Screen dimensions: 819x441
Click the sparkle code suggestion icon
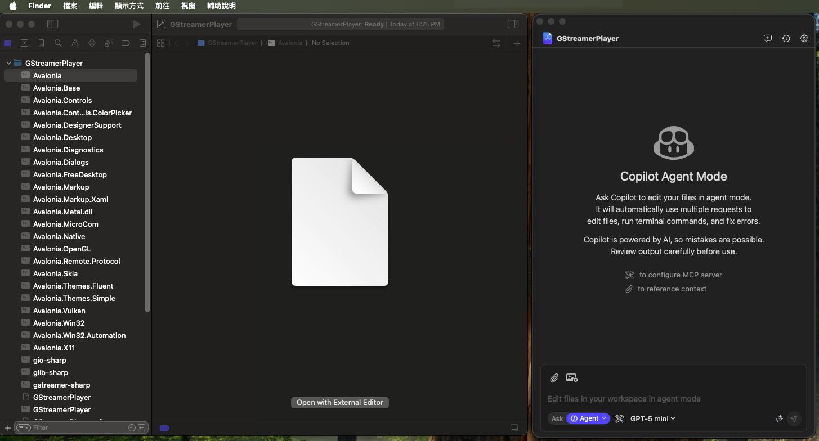[779, 418]
